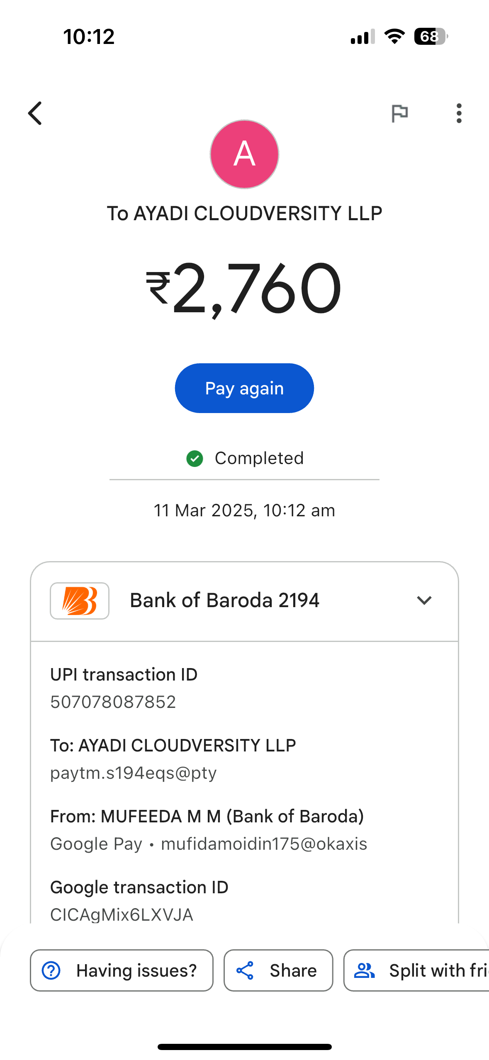Open the three-dot more options menu
Viewport: 489px width, 1060px height.
click(459, 113)
